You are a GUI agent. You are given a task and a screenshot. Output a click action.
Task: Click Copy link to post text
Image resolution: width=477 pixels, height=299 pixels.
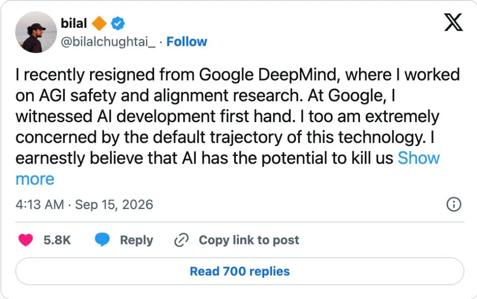pos(249,240)
